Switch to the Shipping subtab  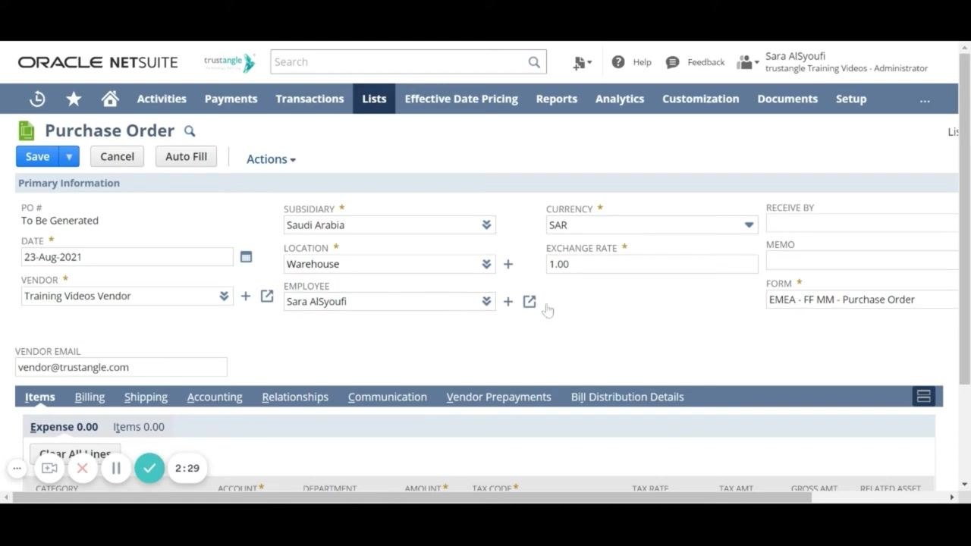click(x=146, y=397)
